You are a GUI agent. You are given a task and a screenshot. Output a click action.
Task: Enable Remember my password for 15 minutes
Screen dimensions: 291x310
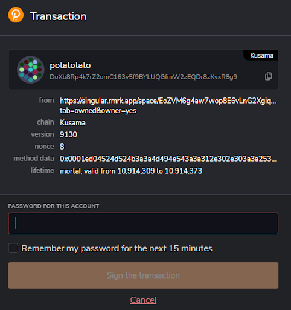click(x=13, y=248)
